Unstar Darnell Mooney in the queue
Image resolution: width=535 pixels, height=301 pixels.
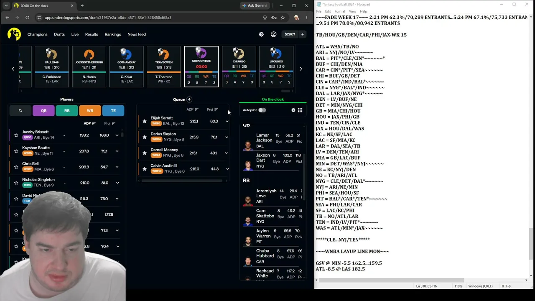point(145,153)
